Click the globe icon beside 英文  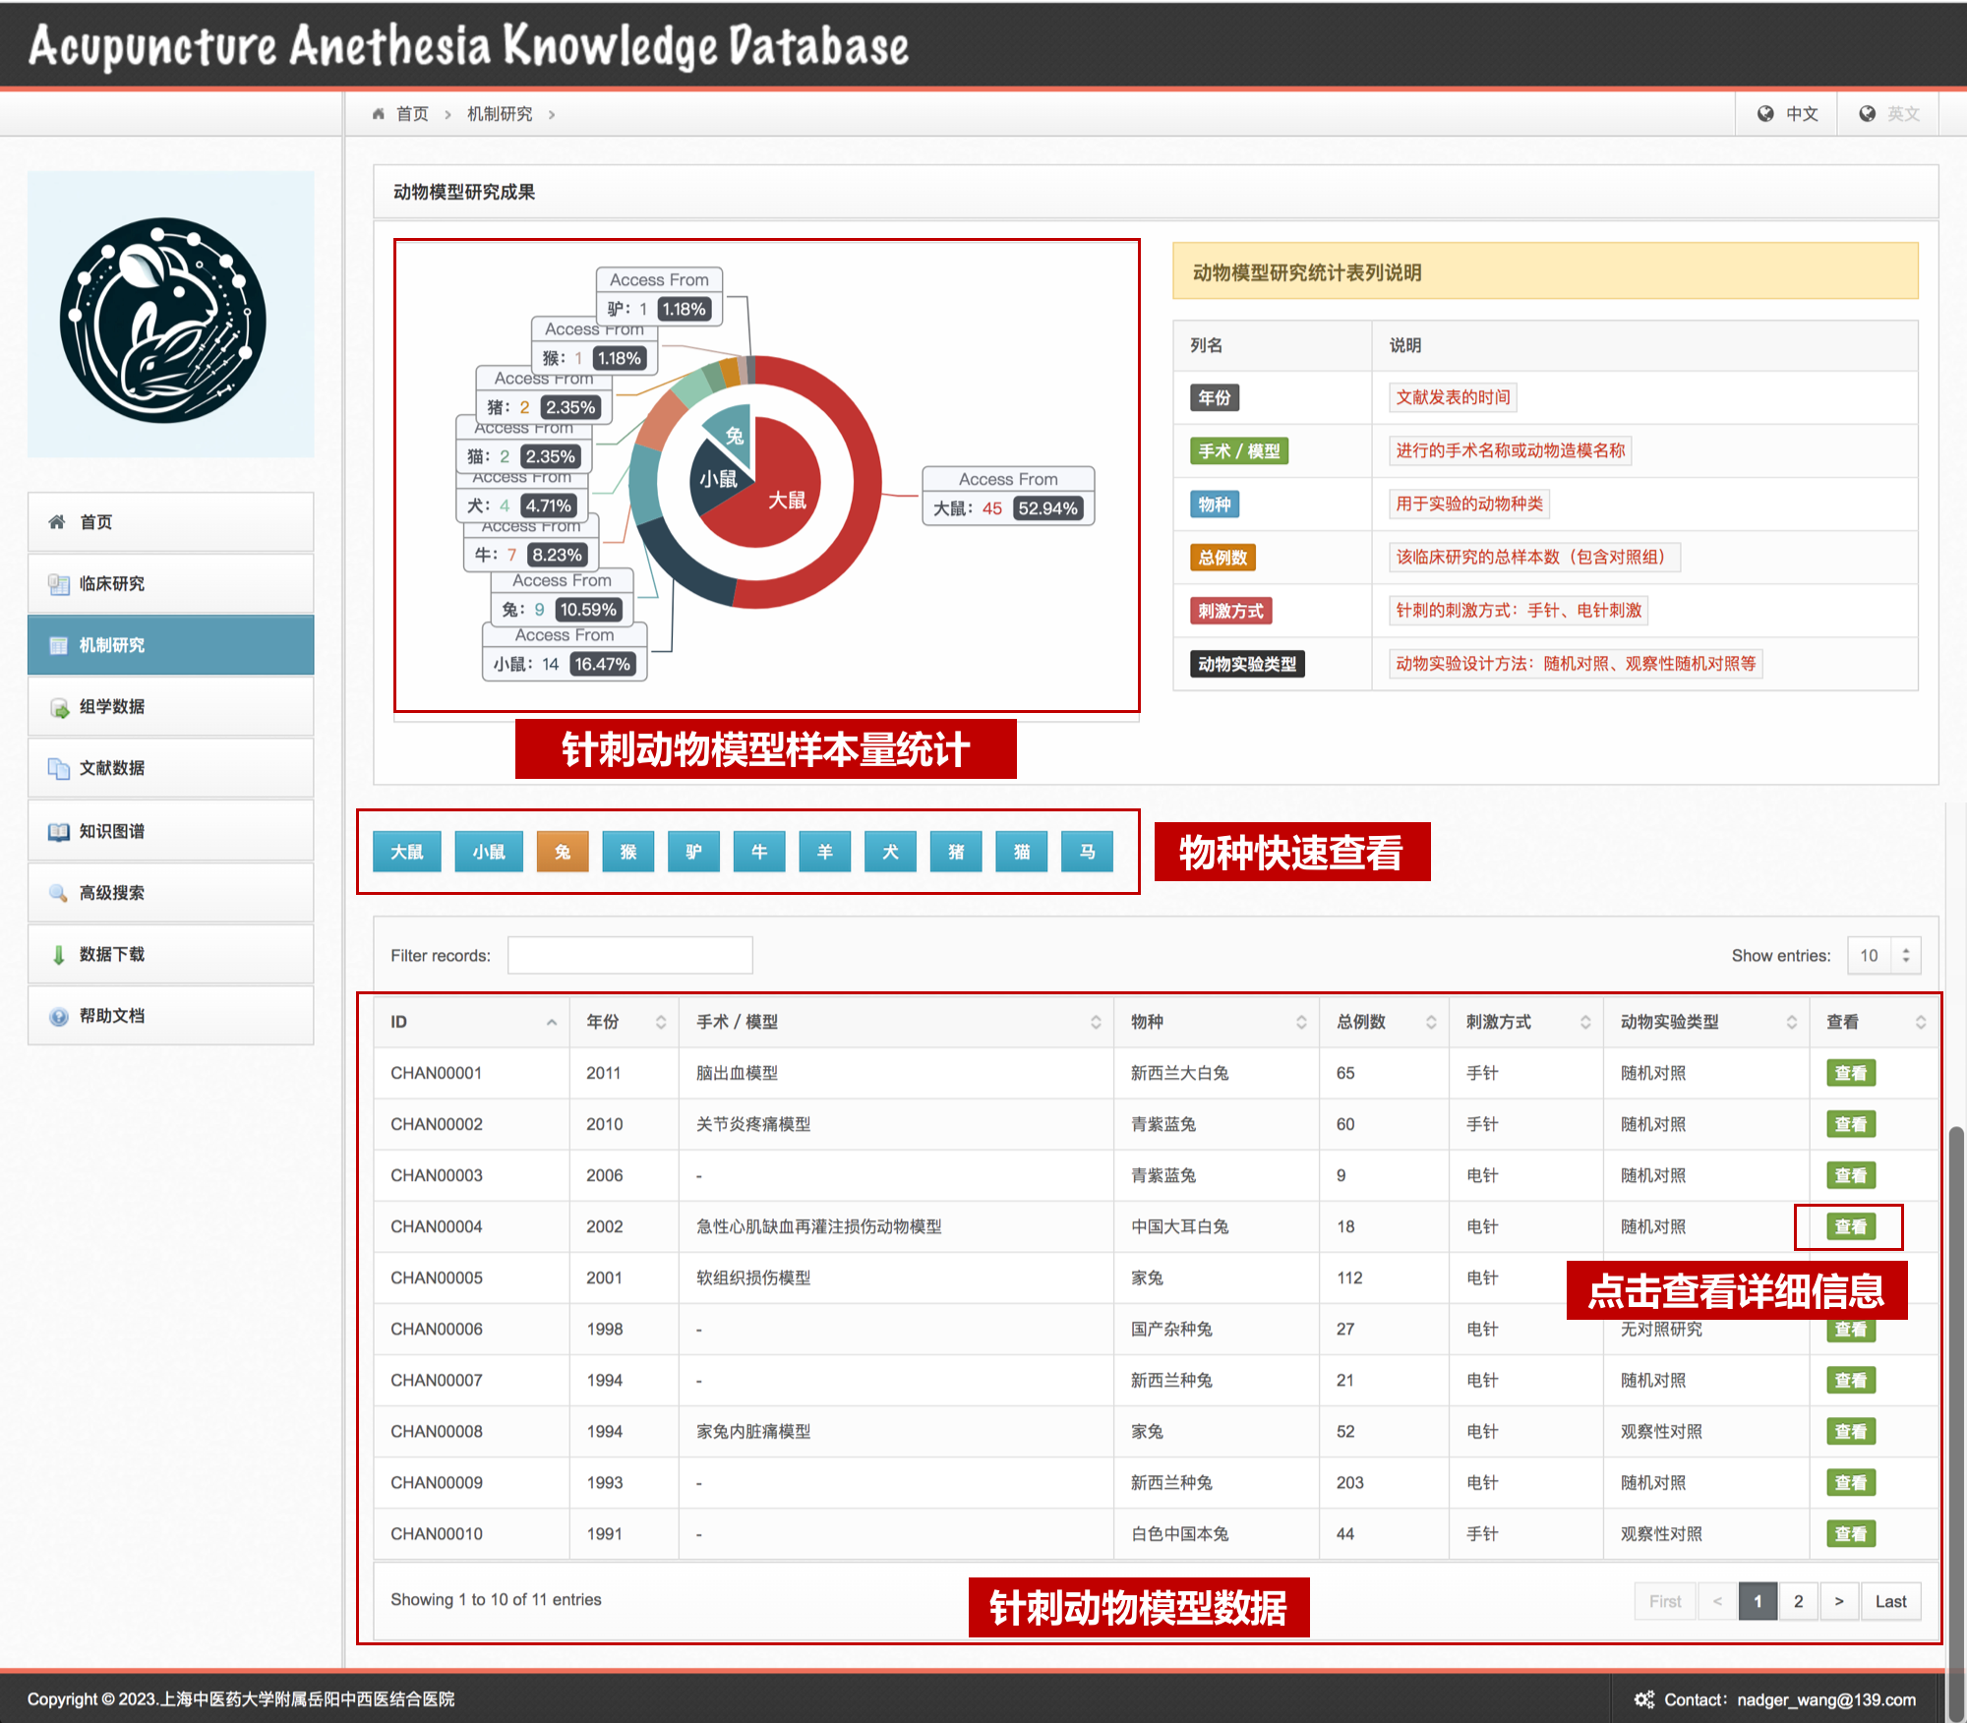[x=1867, y=114]
